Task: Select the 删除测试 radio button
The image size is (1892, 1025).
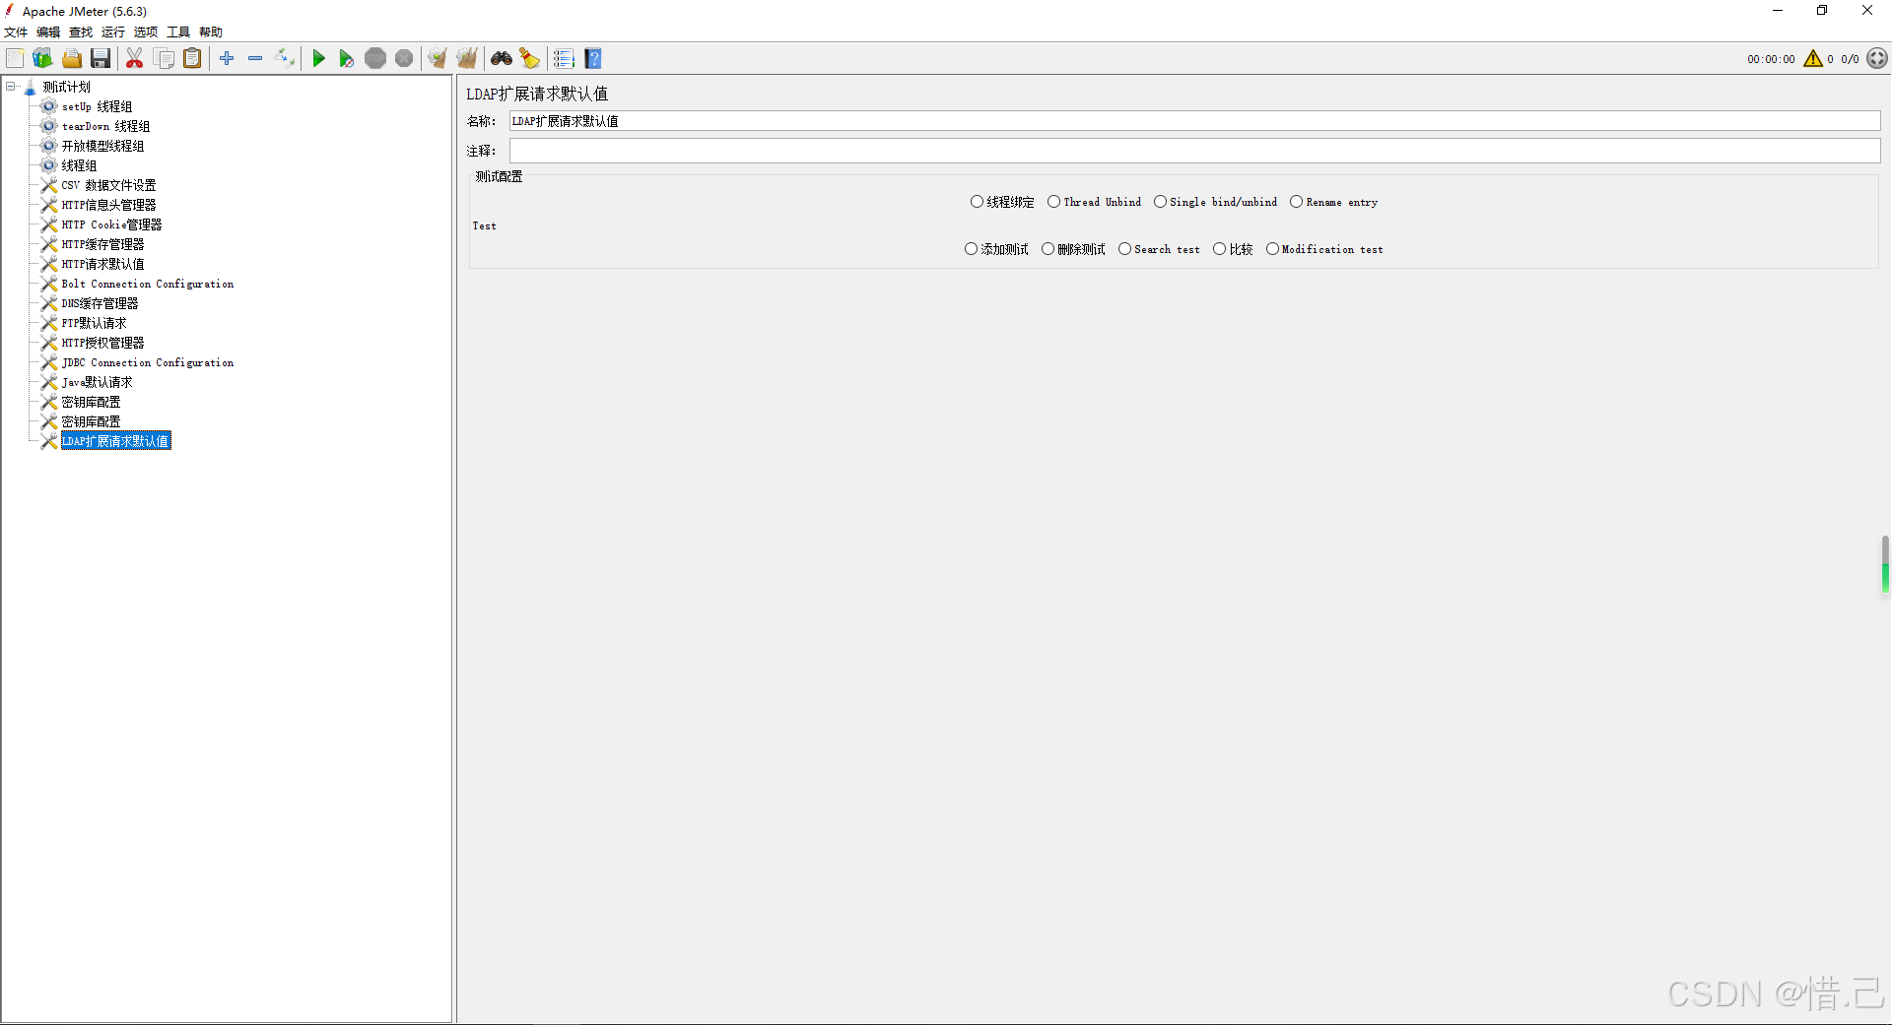Action: coord(1073,249)
